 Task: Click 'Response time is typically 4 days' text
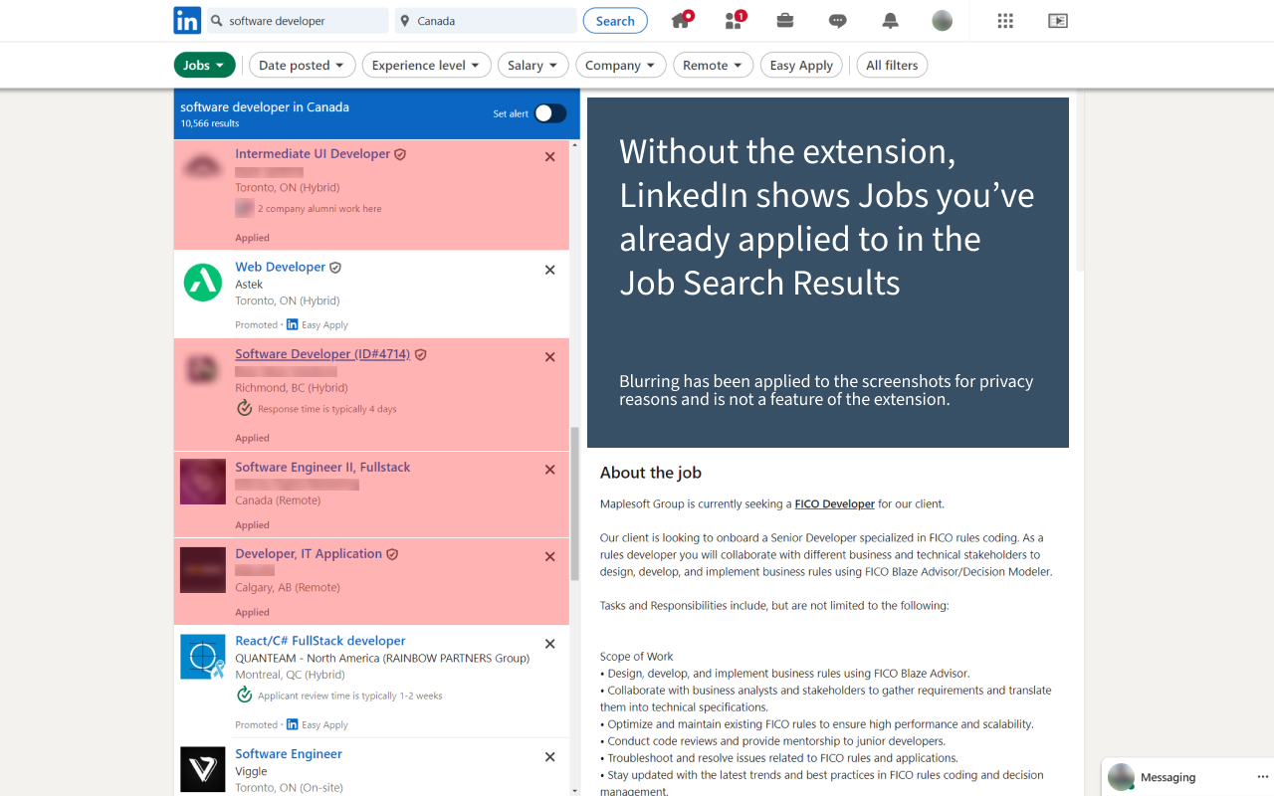pos(326,409)
